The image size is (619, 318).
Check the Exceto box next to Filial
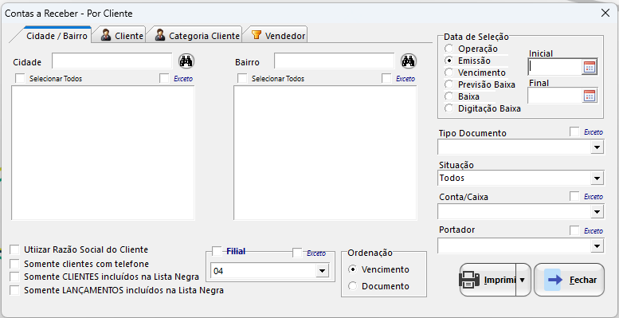(x=297, y=253)
